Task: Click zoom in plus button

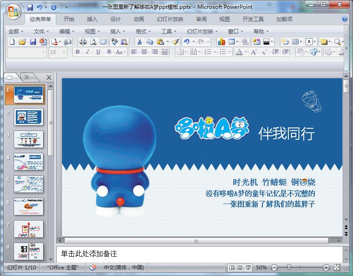Action: point(326,268)
